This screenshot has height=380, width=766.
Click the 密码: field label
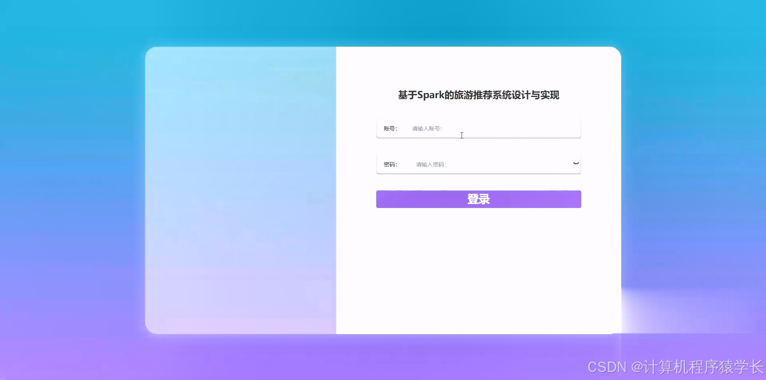[x=391, y=164]
